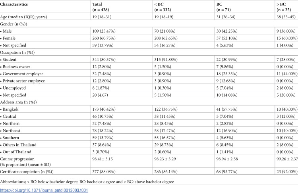Select the Student row label
The width and height of the screenshot is (298, 193).
[8, 59]
